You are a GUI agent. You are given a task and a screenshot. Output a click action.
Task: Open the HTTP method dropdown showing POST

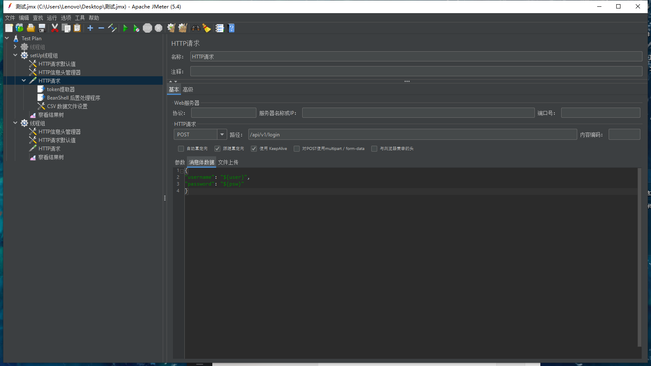click(222, 134)
